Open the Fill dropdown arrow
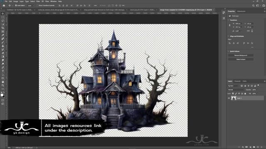The width and height of the screenshot is (266, 149). click(x=258, y=94)
